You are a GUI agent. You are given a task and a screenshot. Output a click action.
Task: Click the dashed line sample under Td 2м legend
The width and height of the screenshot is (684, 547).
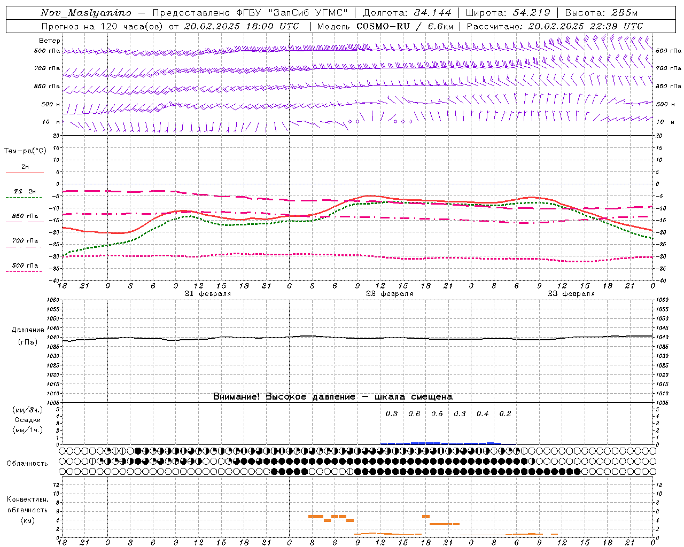(x=24, y=198)
